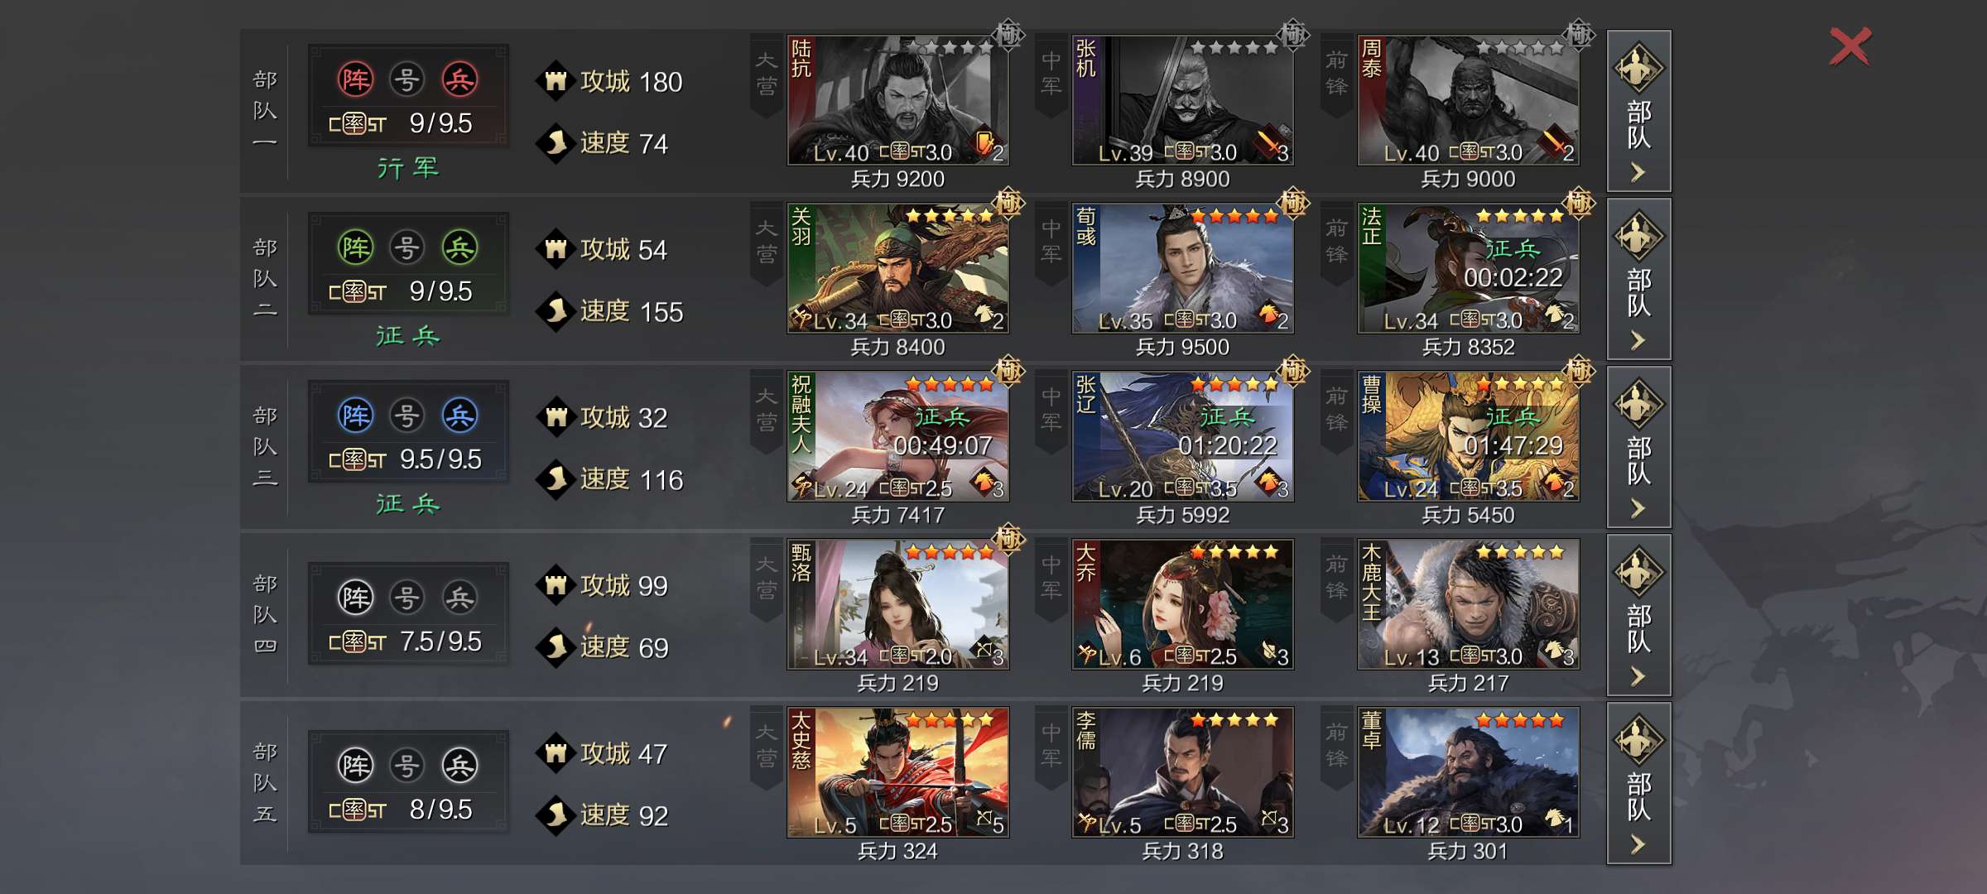Expand the 部队 button for 部队五
The image size is (1987, 894).
coord(1638,783)
